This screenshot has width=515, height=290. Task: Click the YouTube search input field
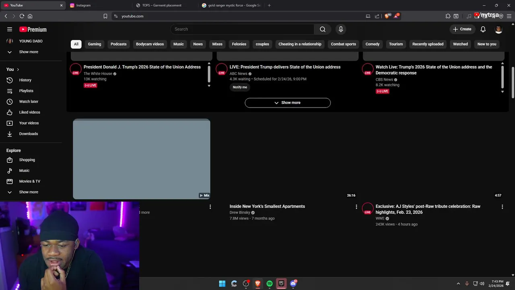click(242, 29)
